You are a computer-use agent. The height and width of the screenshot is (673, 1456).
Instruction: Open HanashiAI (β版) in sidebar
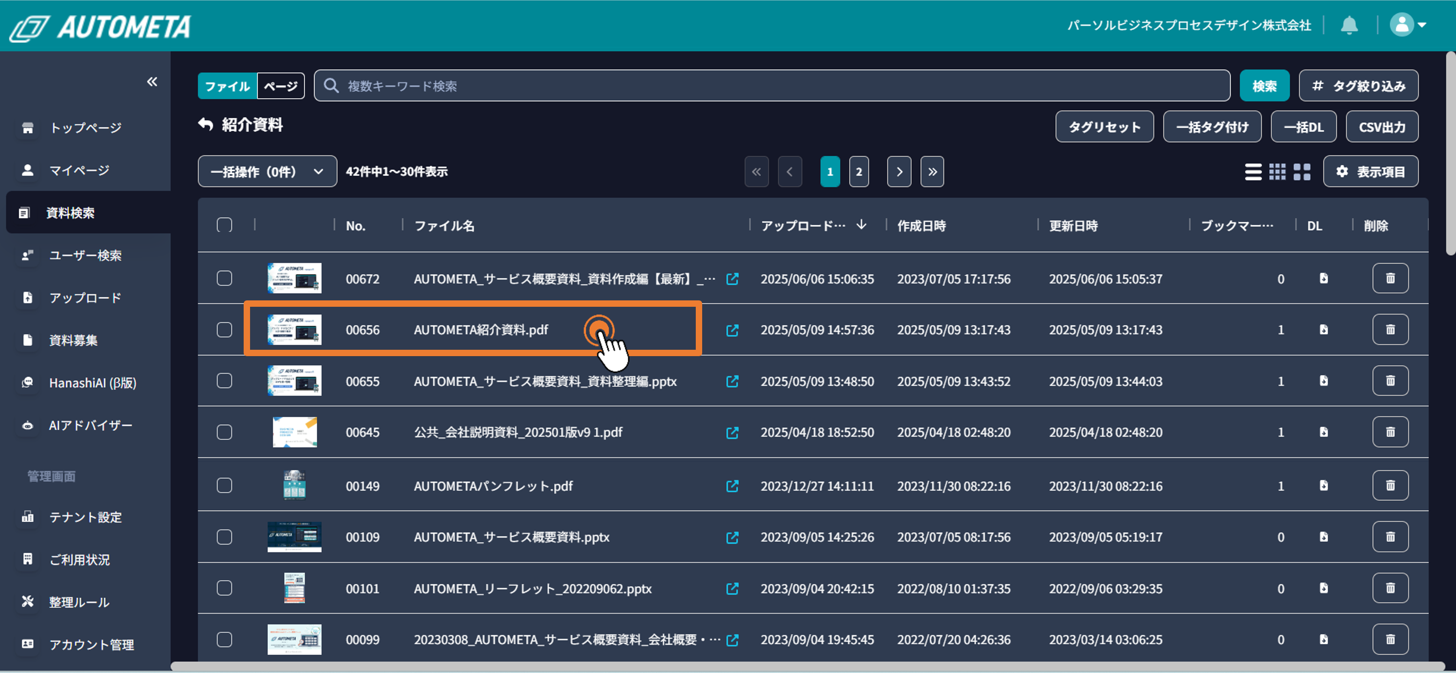(92, 383)
